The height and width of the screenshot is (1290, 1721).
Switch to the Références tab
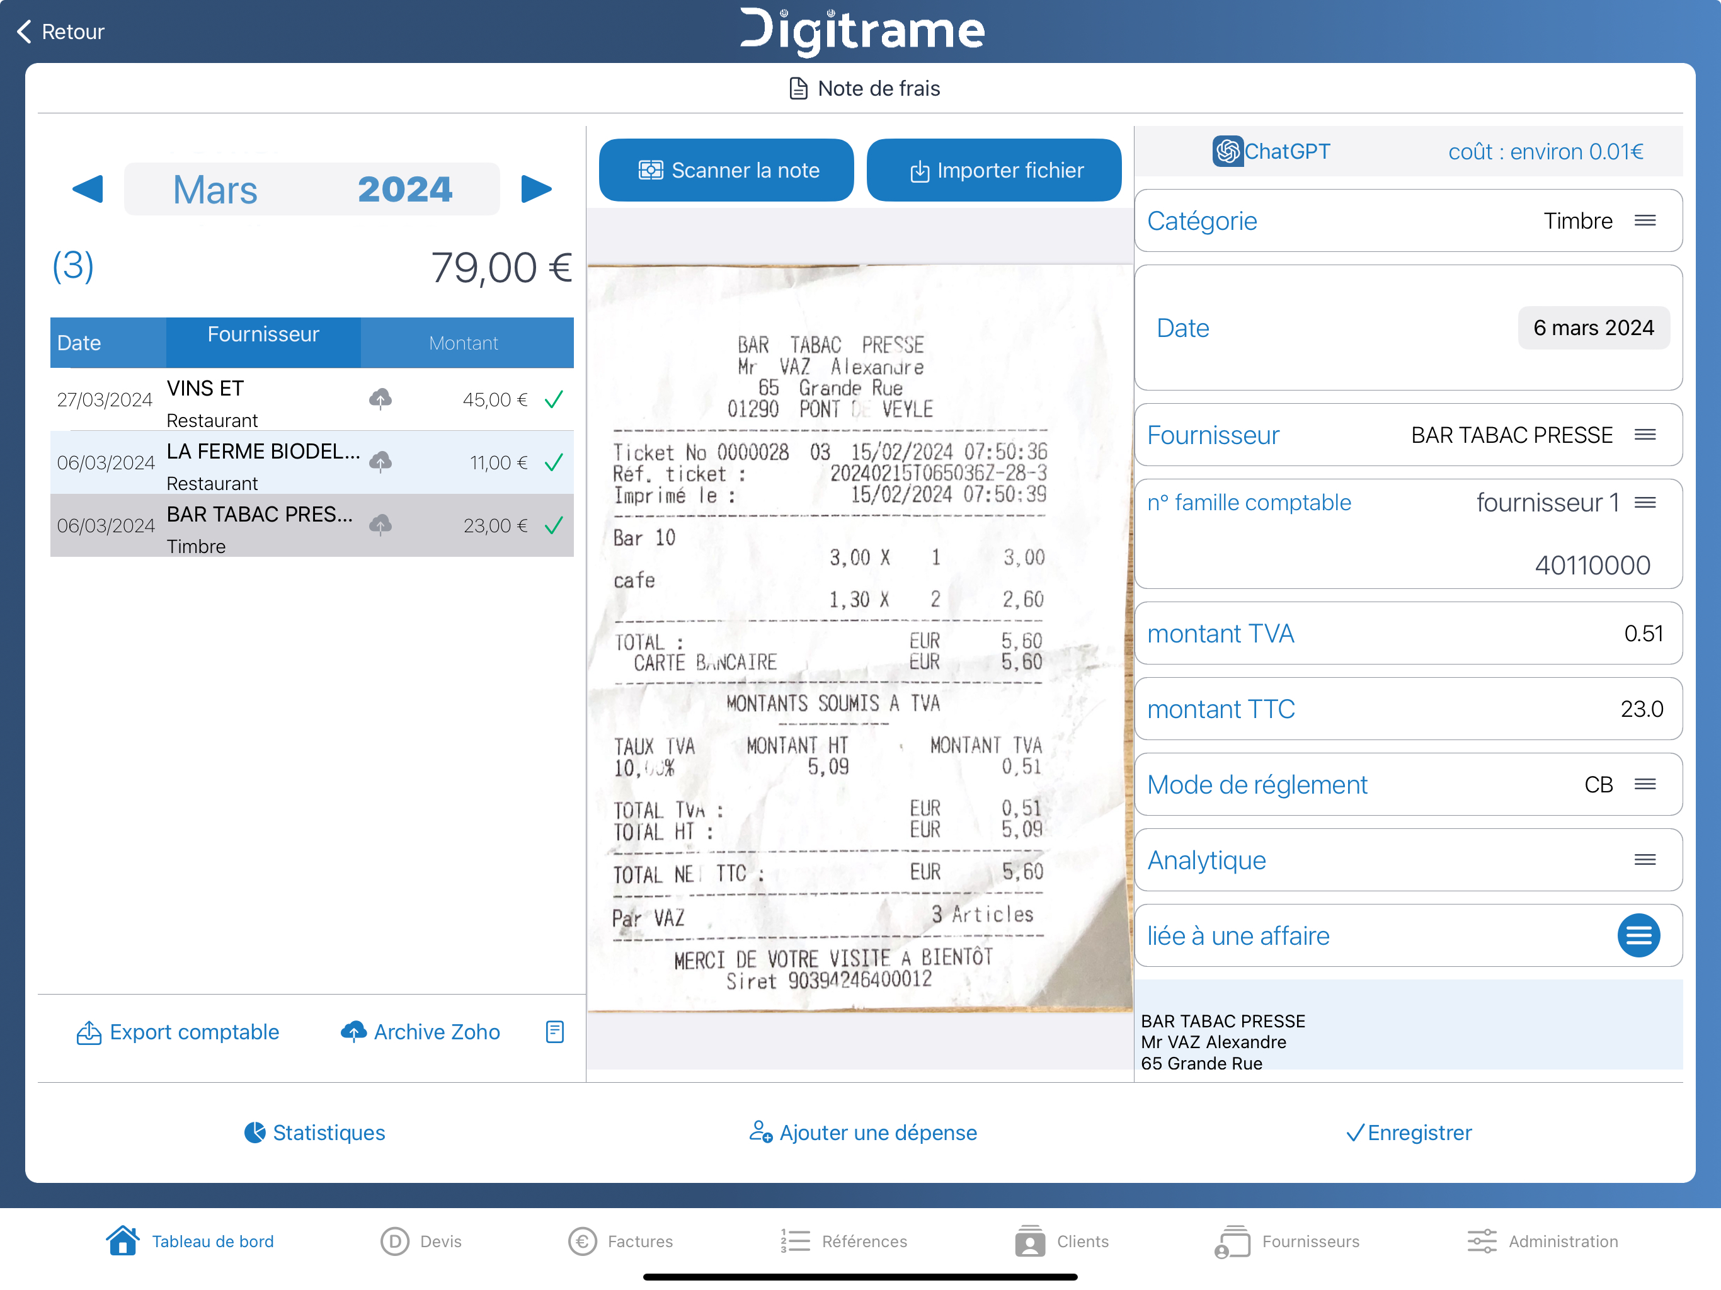point(843,1241)
